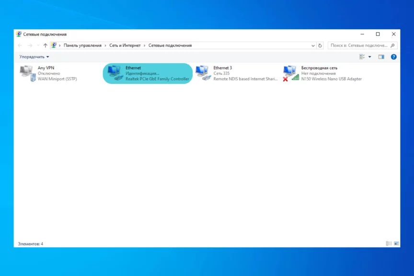
Task: Click the window icon in the title bar
Action: [x=19, y=34]
